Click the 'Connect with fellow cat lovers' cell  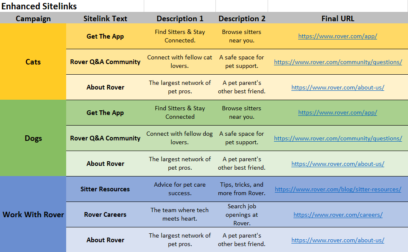point(180,62)
